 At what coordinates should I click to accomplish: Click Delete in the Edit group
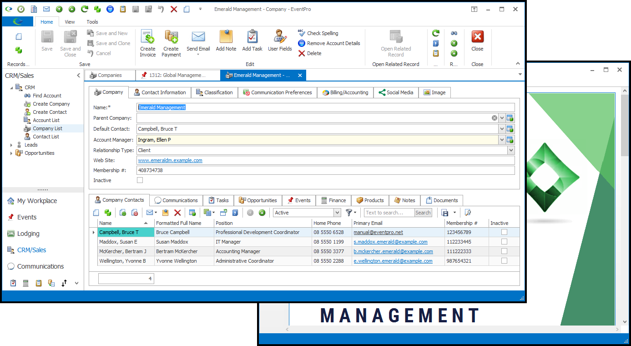pyautogui.click(x=310, y=53)
